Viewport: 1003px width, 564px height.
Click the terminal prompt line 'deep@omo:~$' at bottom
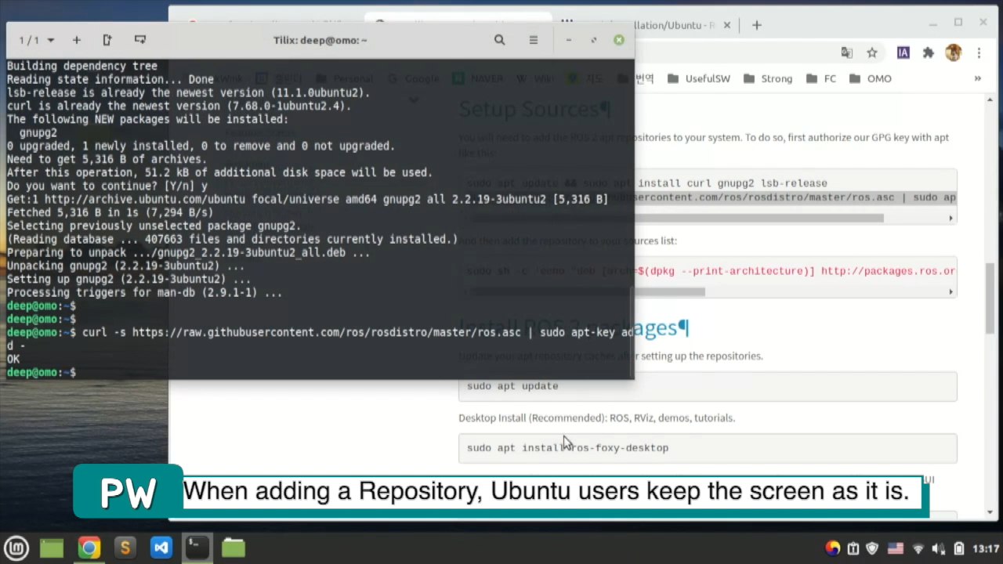pos(42,372)
